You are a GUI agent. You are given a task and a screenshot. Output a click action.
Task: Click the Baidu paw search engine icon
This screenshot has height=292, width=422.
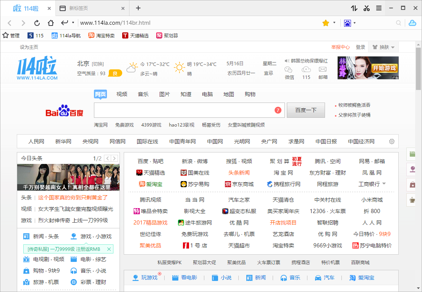[x=348, y=23]
